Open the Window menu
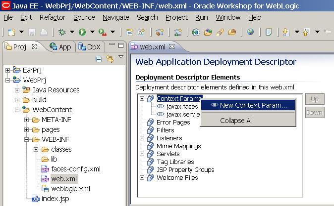The image size is (334, 206). 228,17
